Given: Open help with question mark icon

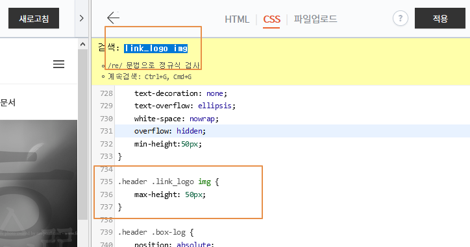Looking at the screenshot, I should point(400,18).
